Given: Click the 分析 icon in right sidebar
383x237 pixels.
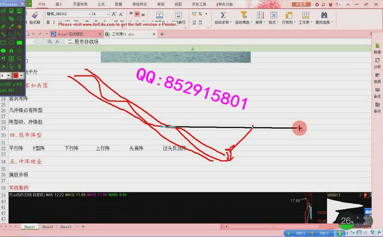Looking at the screenshot, I should (x=377, y=62).
